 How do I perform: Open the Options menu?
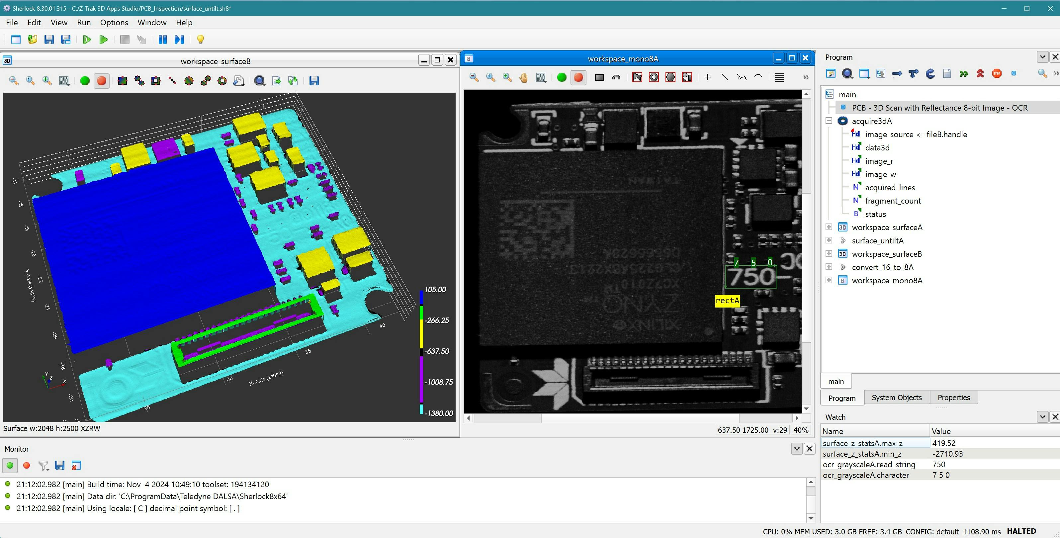pyautogui.click(x=114, y=23)
